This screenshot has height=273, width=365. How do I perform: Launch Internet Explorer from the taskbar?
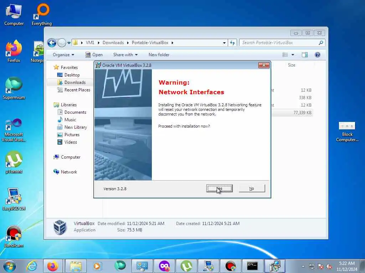click(31, 266)
